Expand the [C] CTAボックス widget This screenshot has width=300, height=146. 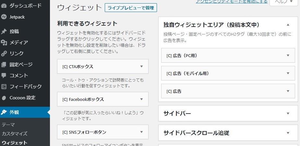point(141,67)
